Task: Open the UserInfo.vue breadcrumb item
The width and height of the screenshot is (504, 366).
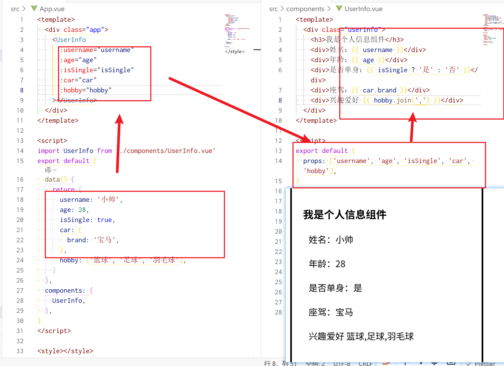Action: (363, 9)
